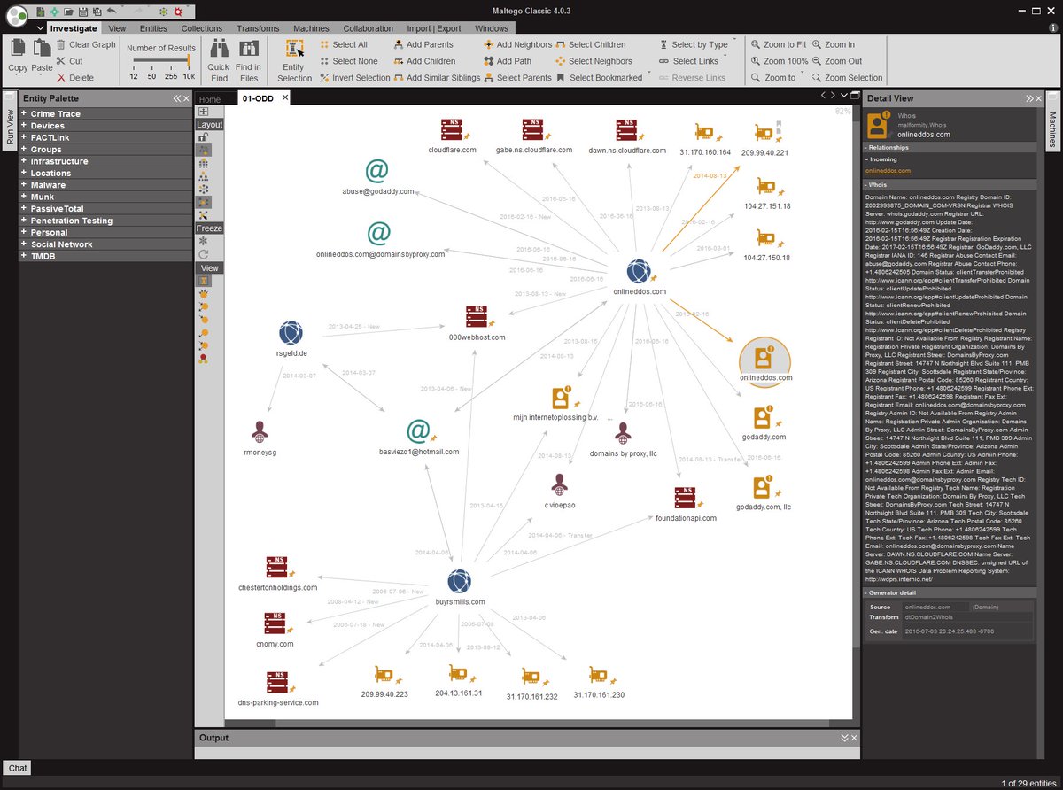Click Freeze snowflake icon in side toolbar

(204, 241)
